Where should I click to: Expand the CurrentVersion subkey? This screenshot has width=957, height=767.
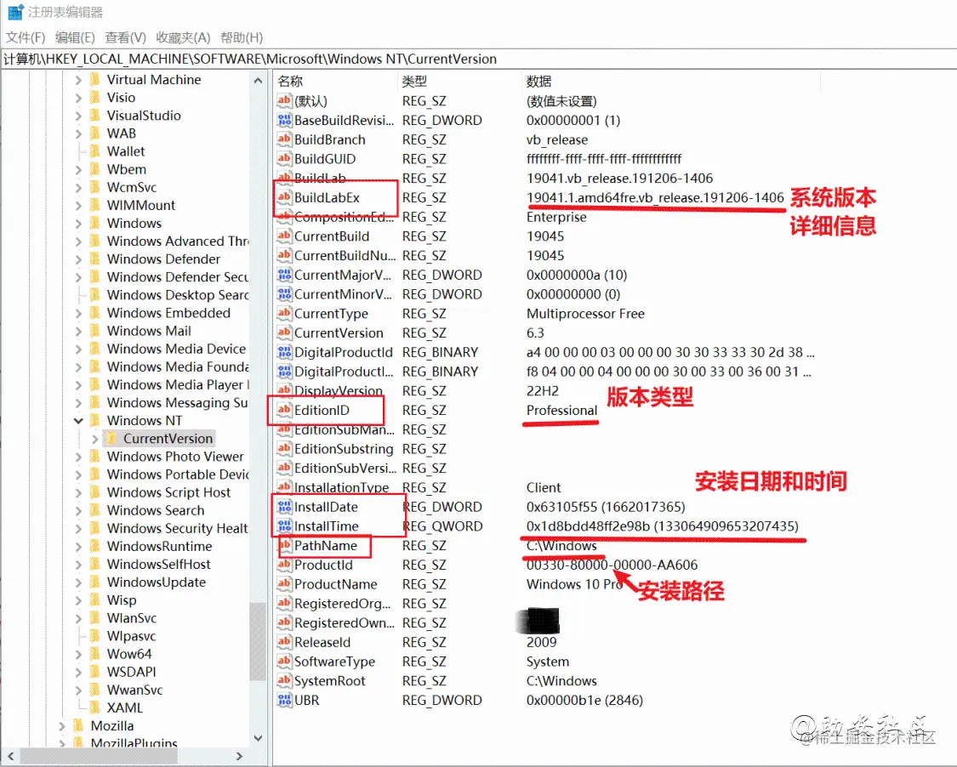pyautogui.click(x=95, y=439)
